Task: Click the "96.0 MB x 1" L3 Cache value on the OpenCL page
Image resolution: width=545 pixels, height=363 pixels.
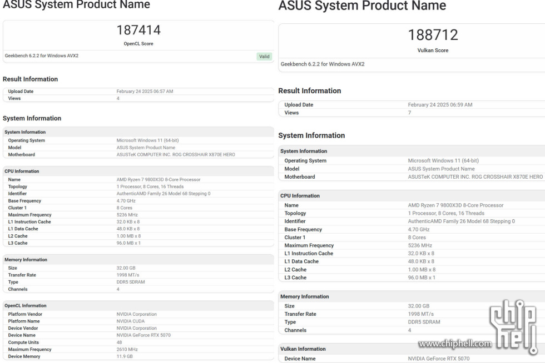Action: pos(128,243)
